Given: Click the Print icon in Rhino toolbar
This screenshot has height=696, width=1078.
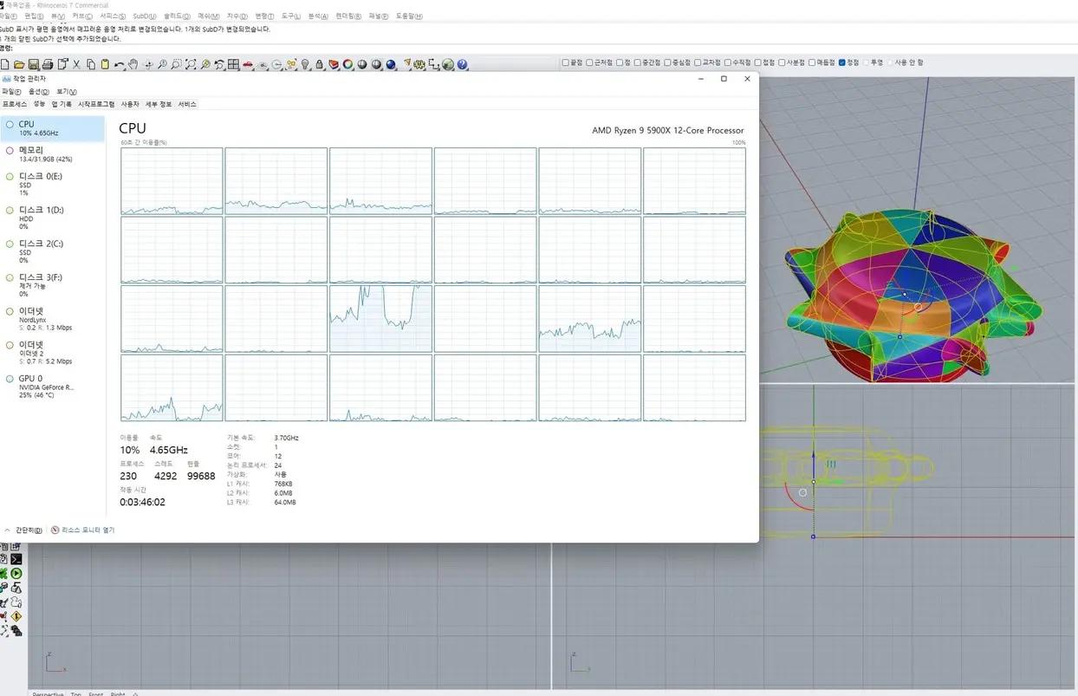Looking at the screenshot, I should pos(48,64).
